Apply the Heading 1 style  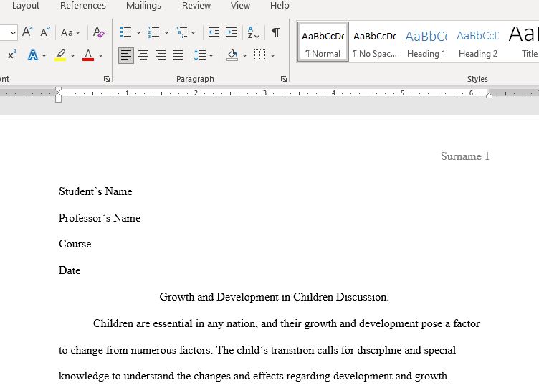tap(426, 42)
